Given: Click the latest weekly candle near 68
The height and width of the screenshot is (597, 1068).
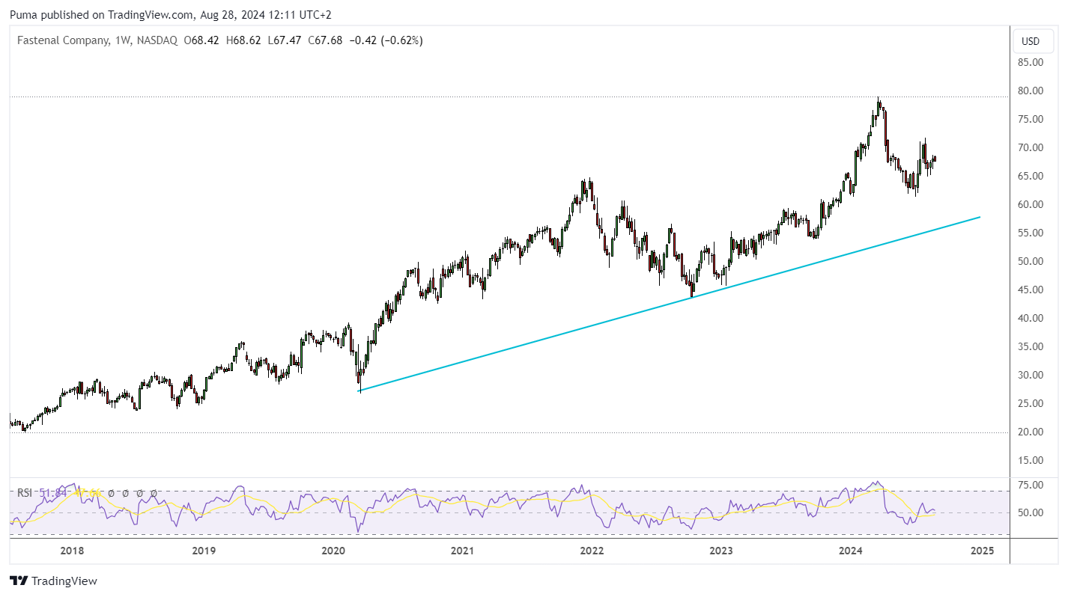Looking at the screenshot, I should pyautogui.click(x=935, y=158).
